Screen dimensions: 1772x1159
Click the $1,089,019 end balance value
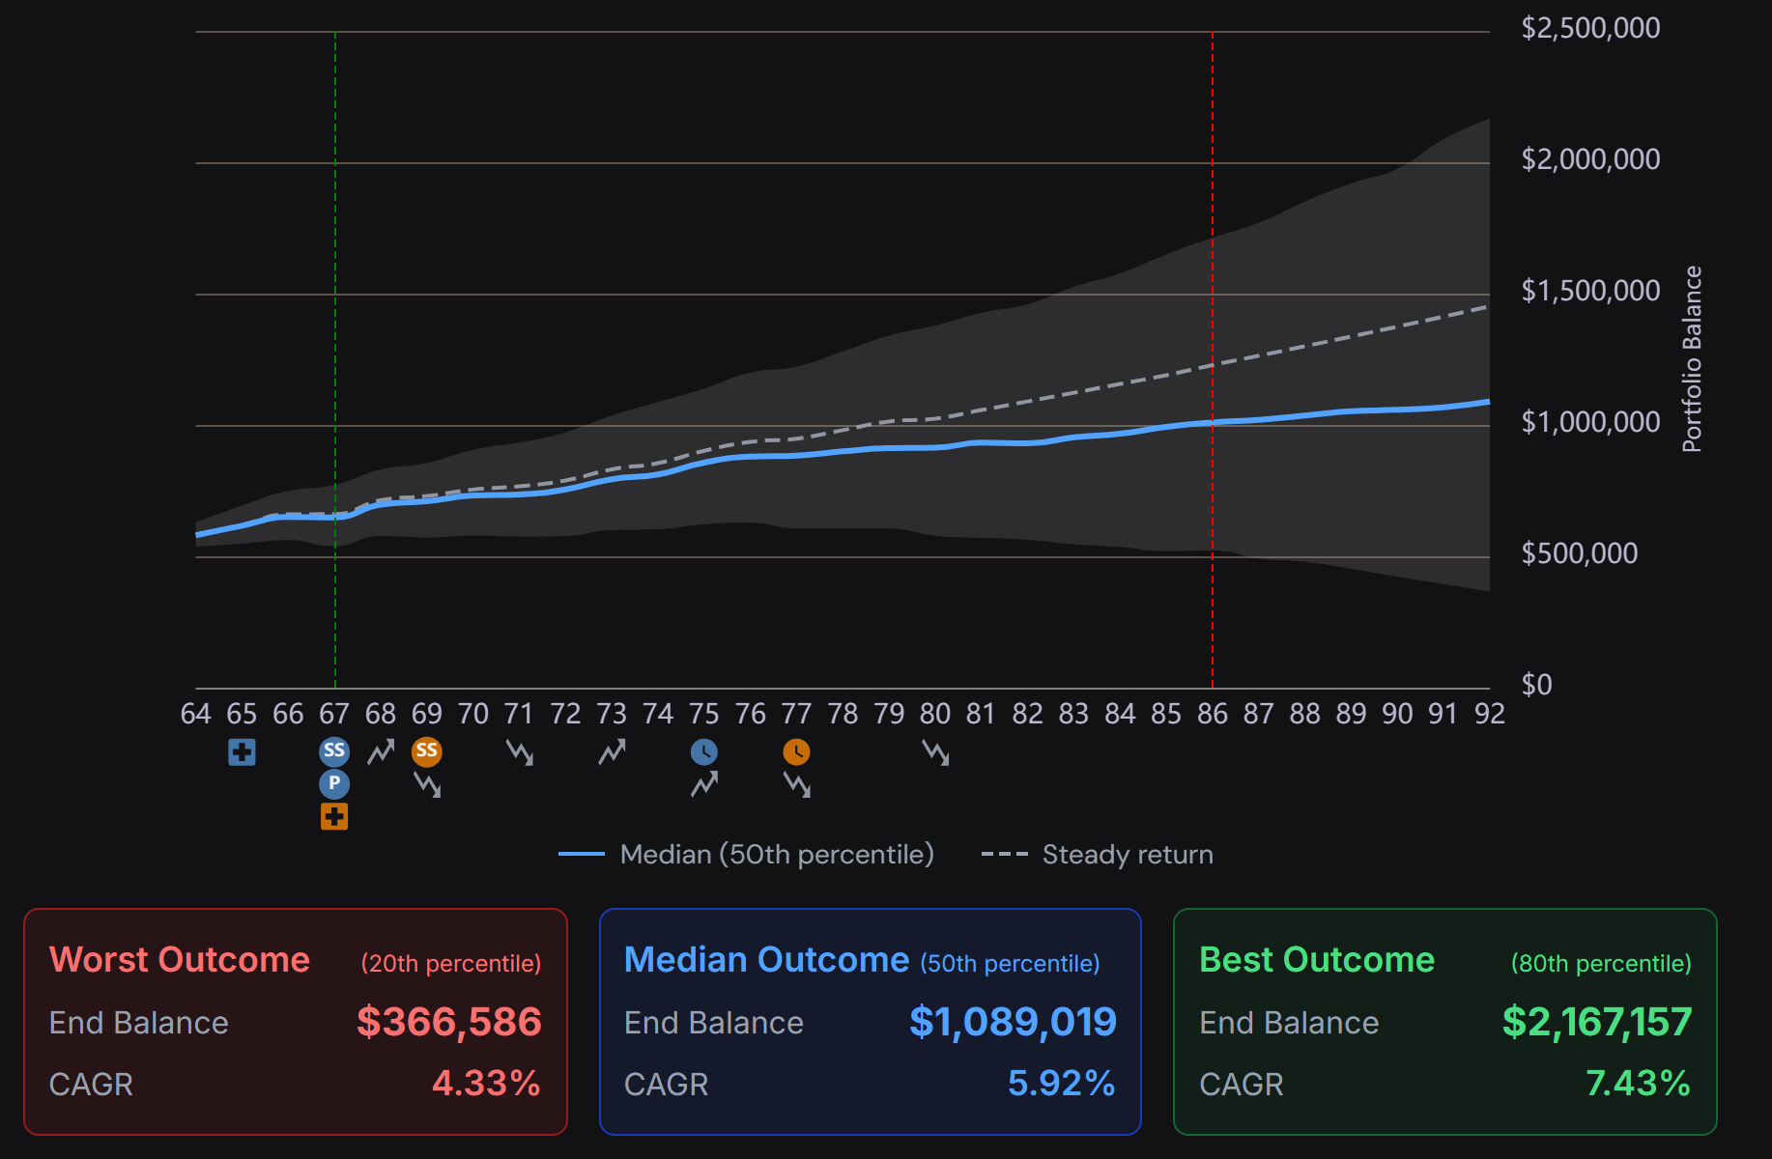1013,1022
